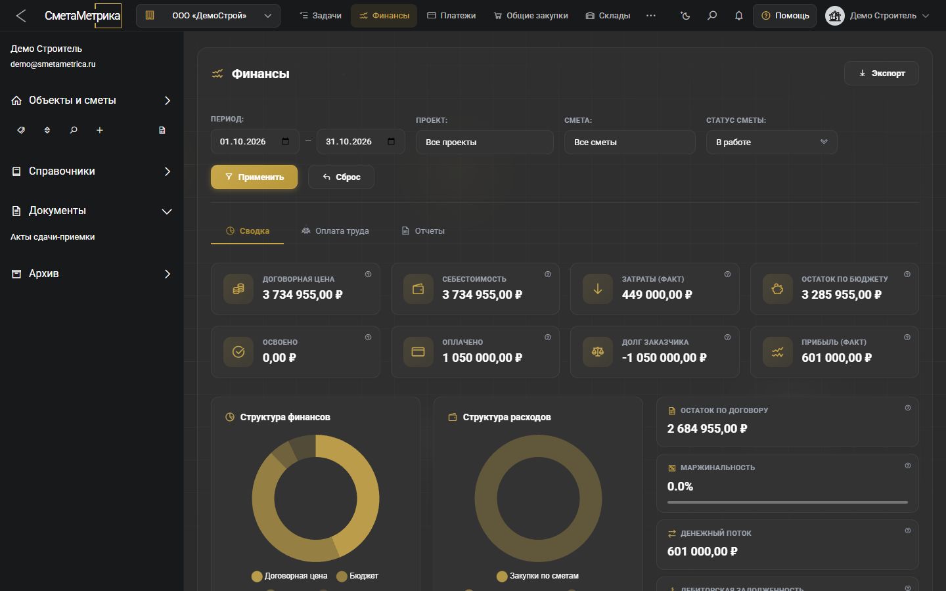Screen dimensions: 946x591
Task: Open search via the top bar magnifier
Action: (712, 16)
